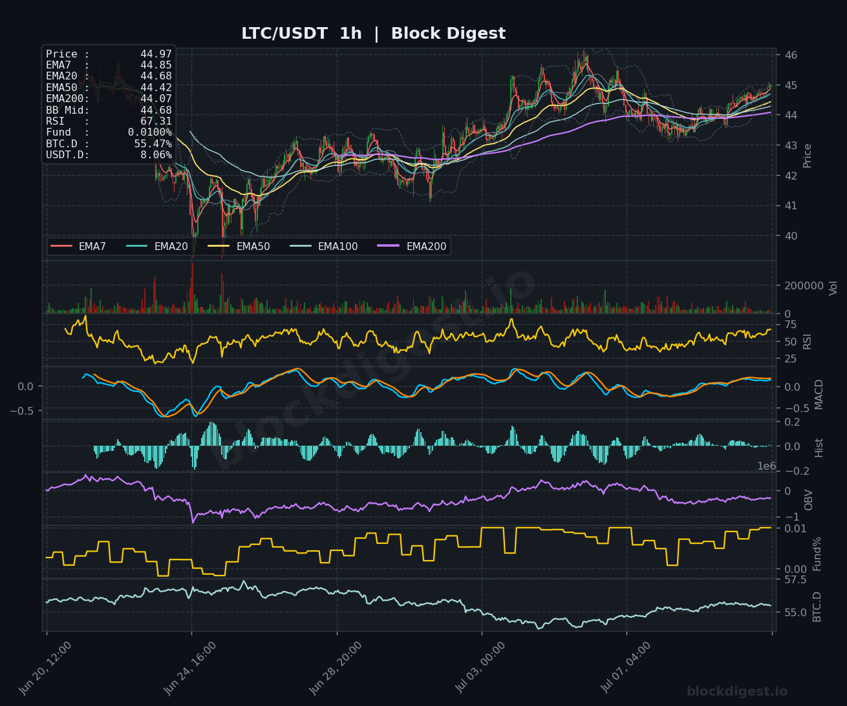Click the Price value 44.97 in info box
The image size is (847, 706).
[156, 54]
